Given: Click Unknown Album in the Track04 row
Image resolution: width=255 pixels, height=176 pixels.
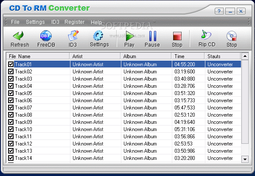Looking at the screenshot, I should (140, 86).
